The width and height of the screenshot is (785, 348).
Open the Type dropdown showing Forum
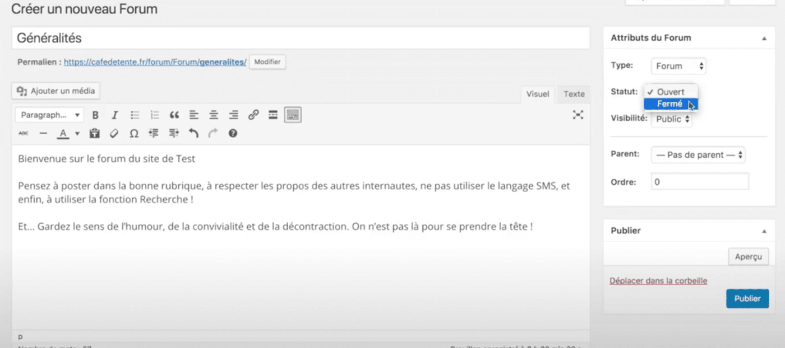(678, 66)
